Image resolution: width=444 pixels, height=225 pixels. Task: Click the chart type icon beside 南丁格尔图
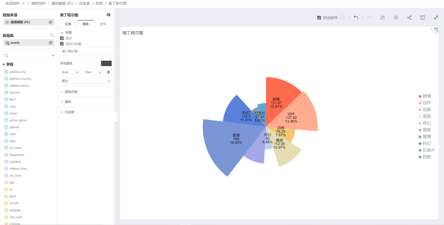pos(108,15)
